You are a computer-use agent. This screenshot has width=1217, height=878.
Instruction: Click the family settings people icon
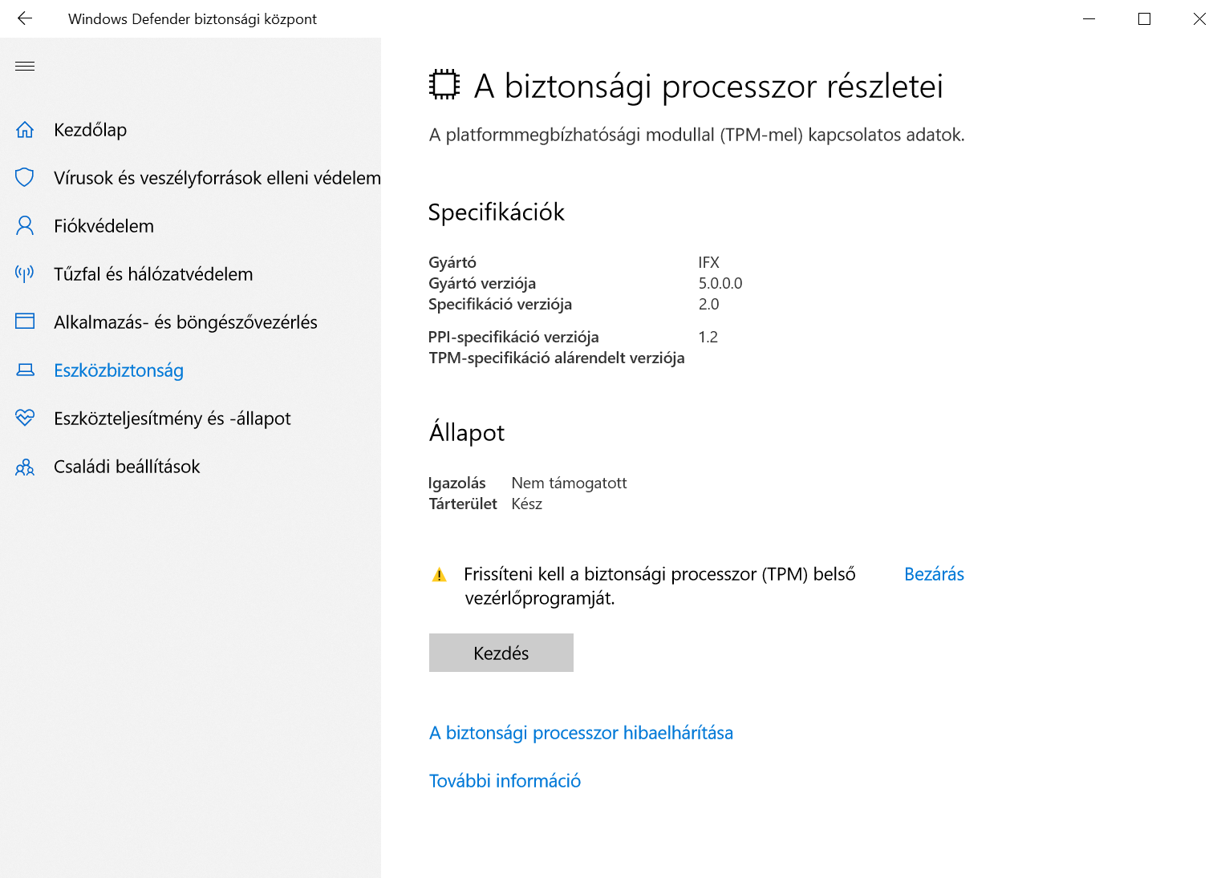coord(25,467)
